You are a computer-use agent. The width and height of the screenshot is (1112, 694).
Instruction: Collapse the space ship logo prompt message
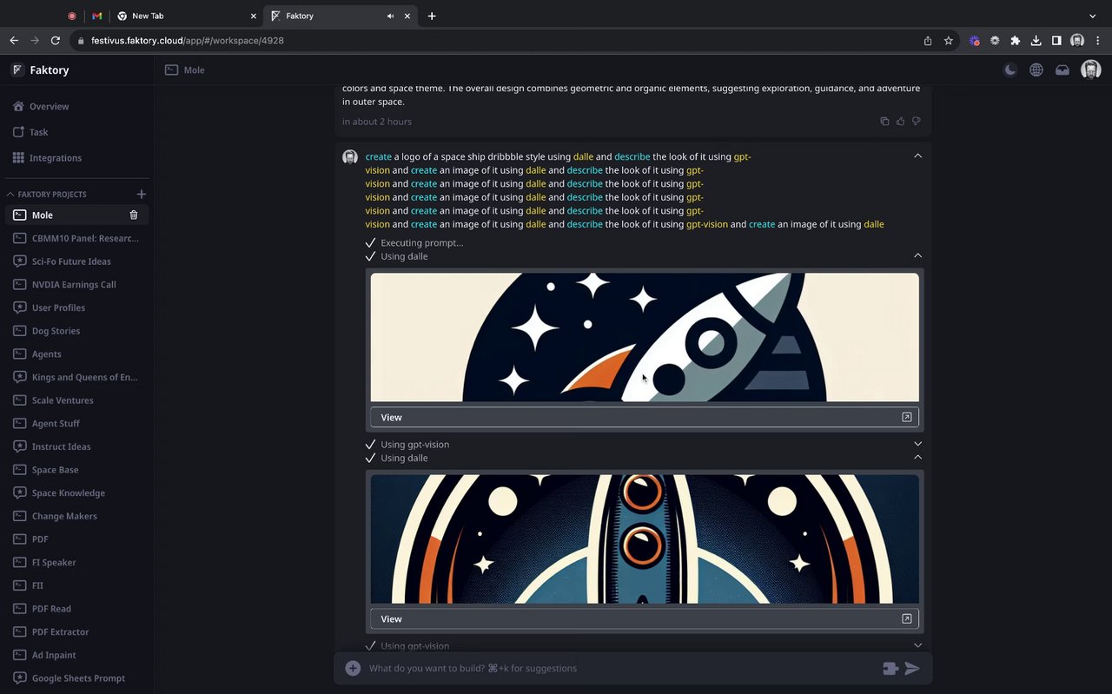917,156
